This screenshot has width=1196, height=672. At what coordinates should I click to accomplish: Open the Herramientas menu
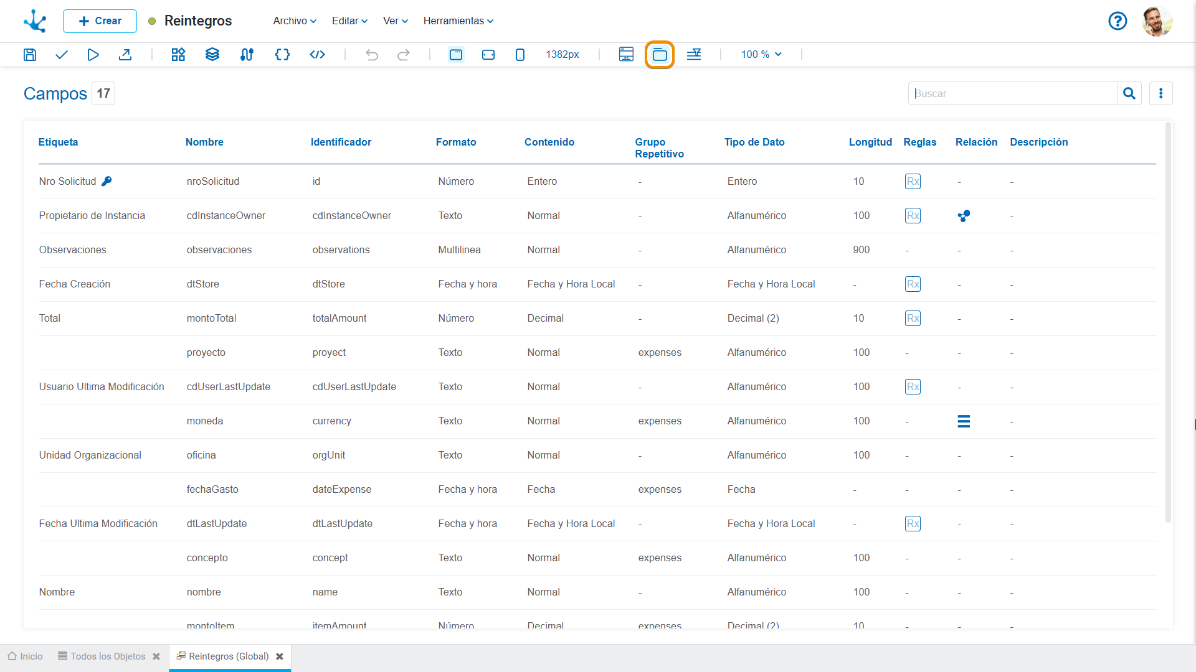[x=458, y=21]
